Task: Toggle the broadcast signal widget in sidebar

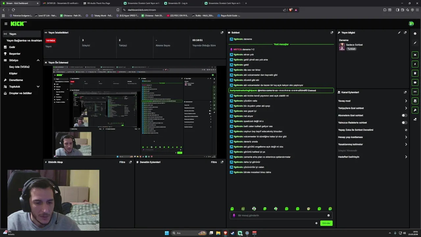Action: (415, 92)
